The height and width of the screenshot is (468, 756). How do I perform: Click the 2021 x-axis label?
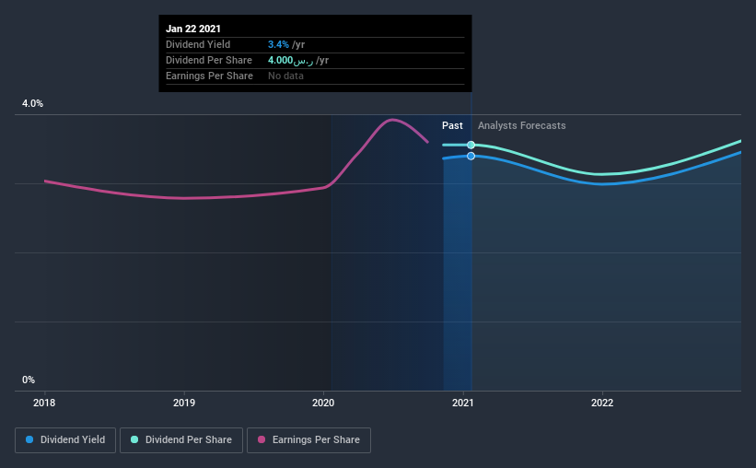pos(462,403)
